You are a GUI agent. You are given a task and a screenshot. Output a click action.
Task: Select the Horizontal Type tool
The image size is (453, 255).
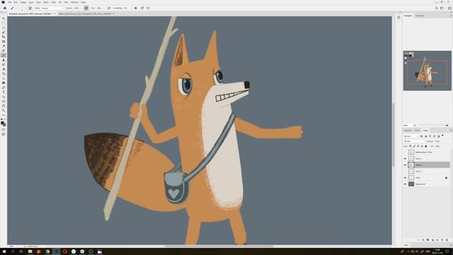click(4, 92)
